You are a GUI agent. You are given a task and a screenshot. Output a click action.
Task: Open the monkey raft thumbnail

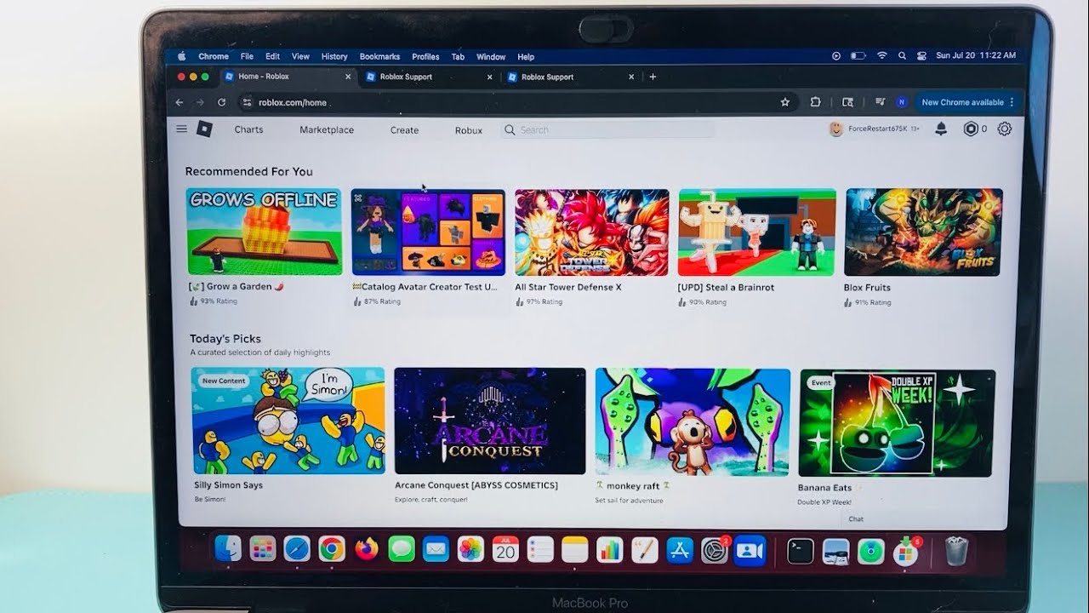(x=693, y=422)
